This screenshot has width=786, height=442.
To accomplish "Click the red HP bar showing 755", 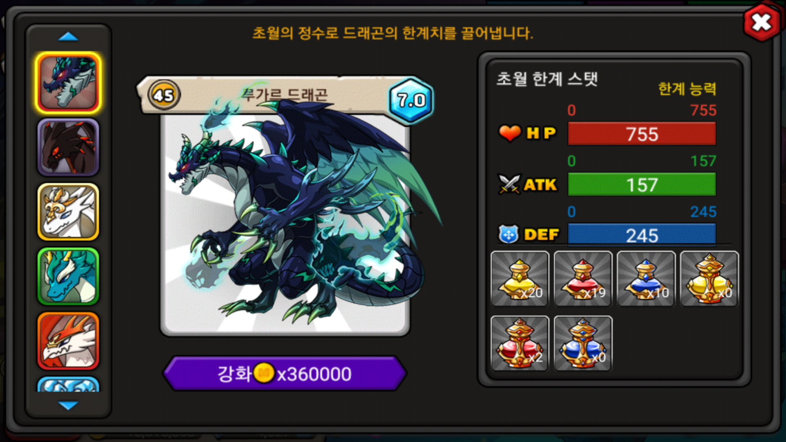I will (642, 134).
